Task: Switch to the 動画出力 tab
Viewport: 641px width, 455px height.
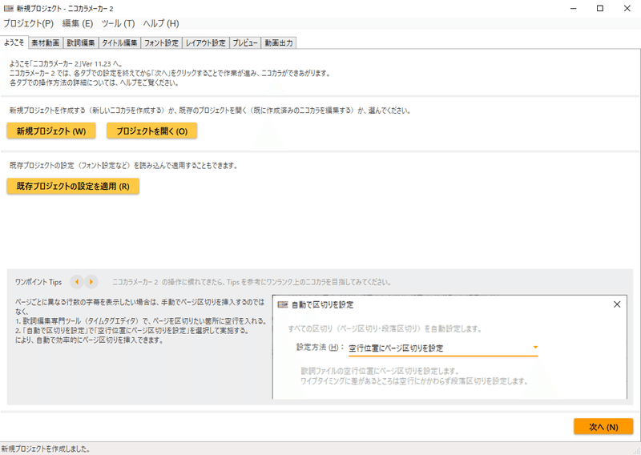Action: click(x=278, y=42)
